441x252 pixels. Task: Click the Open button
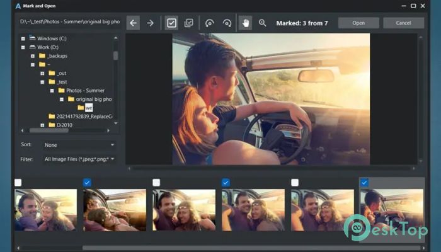pyautogui.click(x=358, y=23)
